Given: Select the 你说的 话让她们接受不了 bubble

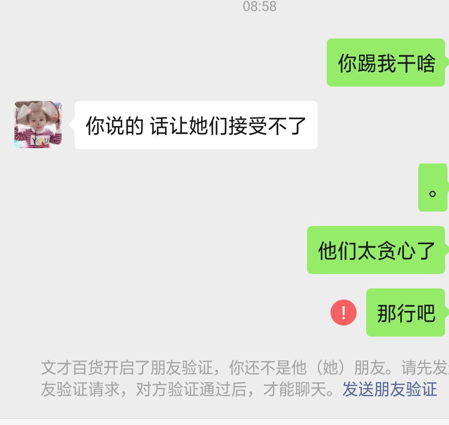Looking at the screenshot, I should point(196,125).
